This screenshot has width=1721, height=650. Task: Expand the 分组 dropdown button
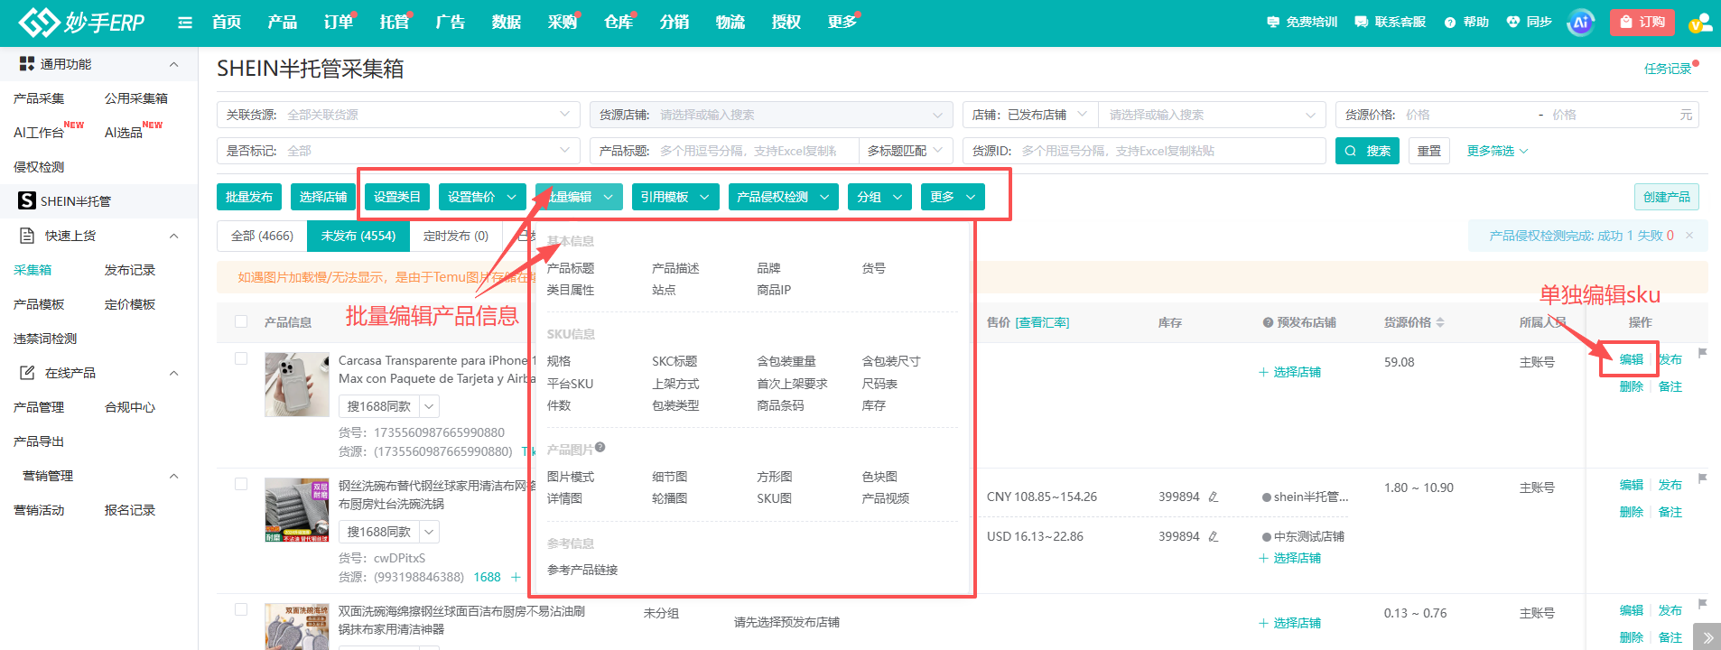[879, 197]
